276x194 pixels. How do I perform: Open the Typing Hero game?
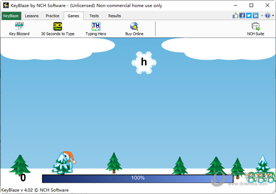click(x=96, y=29)
